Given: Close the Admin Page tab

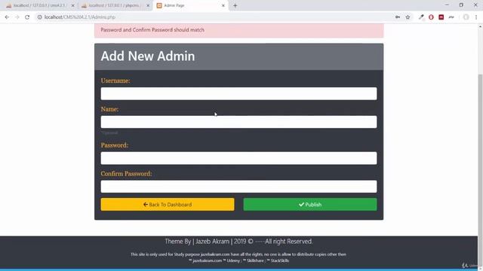Looking at the screenshot, I should tap(223, 5).
